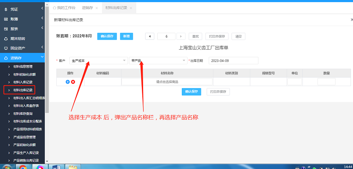Open 材料出入库汇总明细表 in the sidebar

[x=29, y=98]
